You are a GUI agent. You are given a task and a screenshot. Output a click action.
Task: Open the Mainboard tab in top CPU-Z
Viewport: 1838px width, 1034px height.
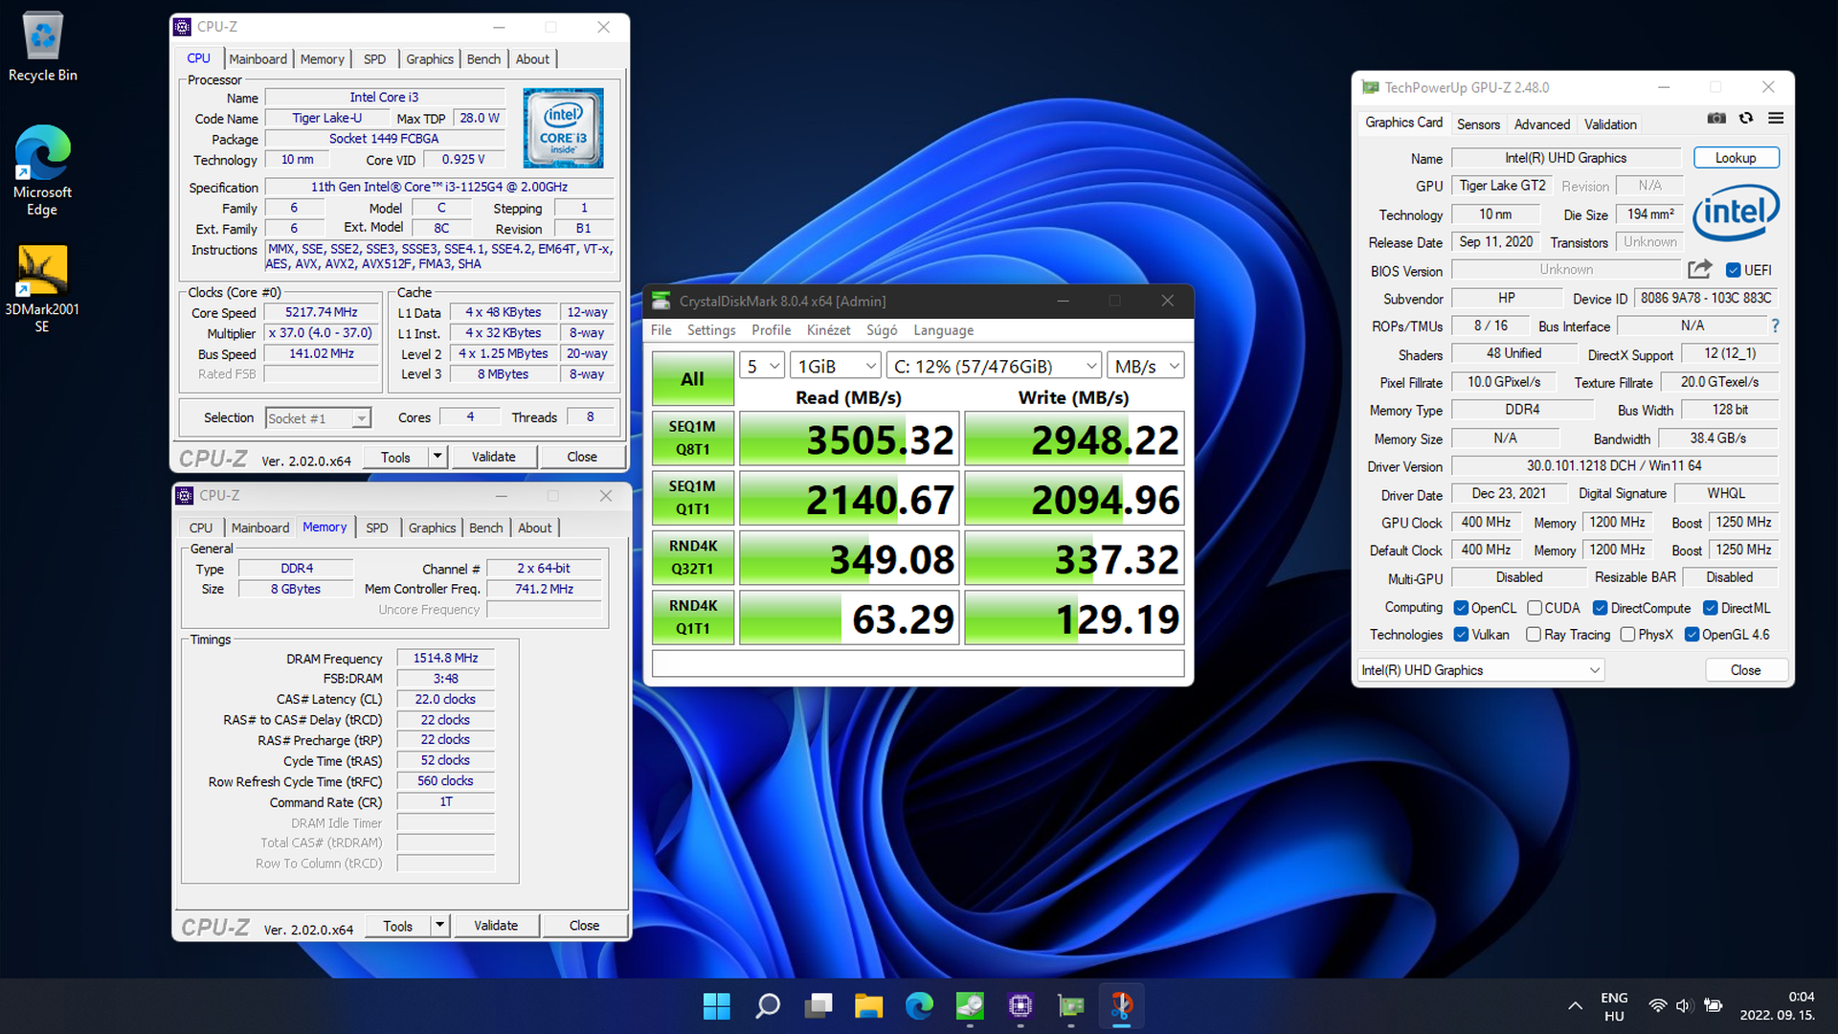(x=258, y=59)
